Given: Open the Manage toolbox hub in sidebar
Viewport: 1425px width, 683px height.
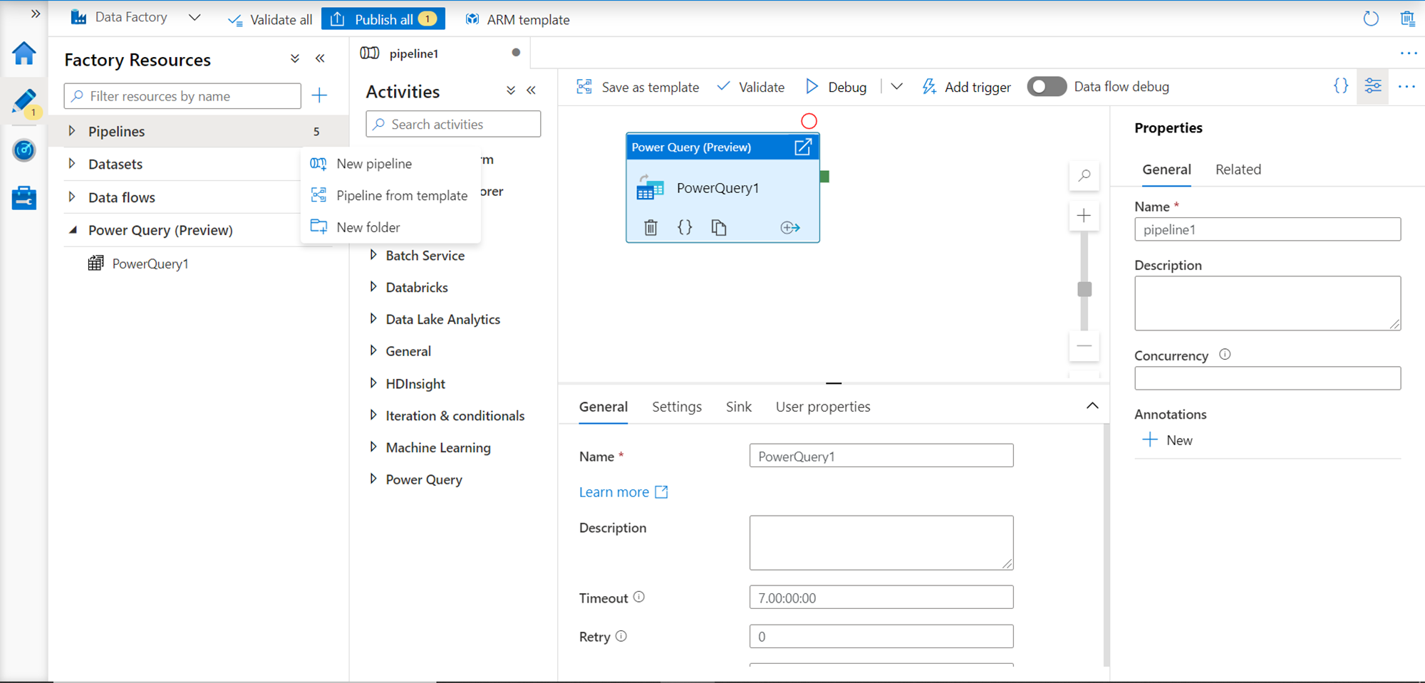Looking at the screenshot, I should 24,198.
